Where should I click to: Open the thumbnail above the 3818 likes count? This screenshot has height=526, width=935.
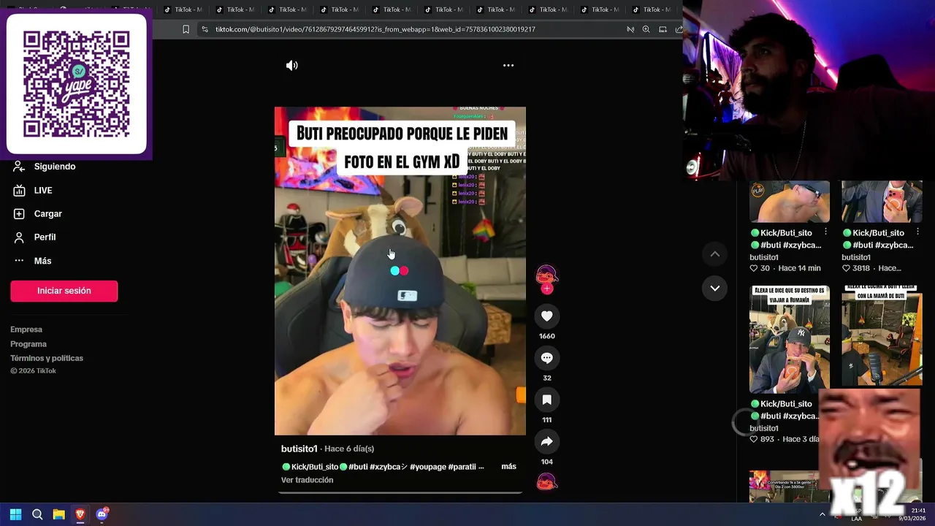coord(882,202)
